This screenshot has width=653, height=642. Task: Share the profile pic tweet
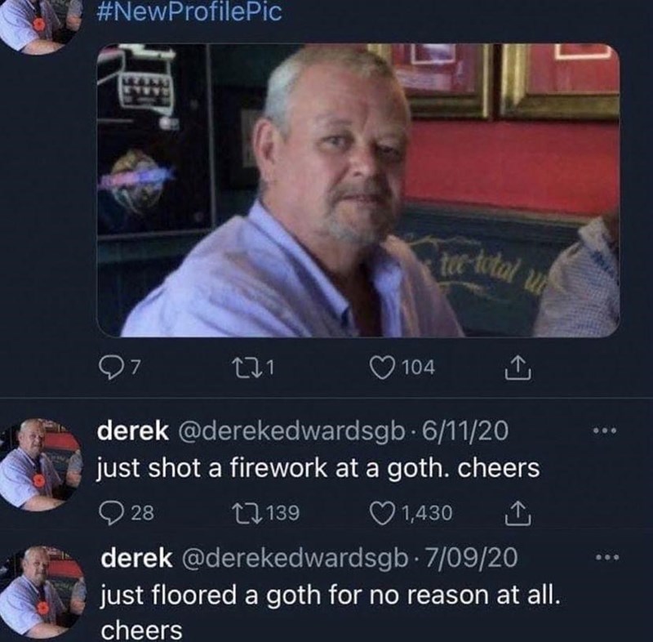coord(518,368)
